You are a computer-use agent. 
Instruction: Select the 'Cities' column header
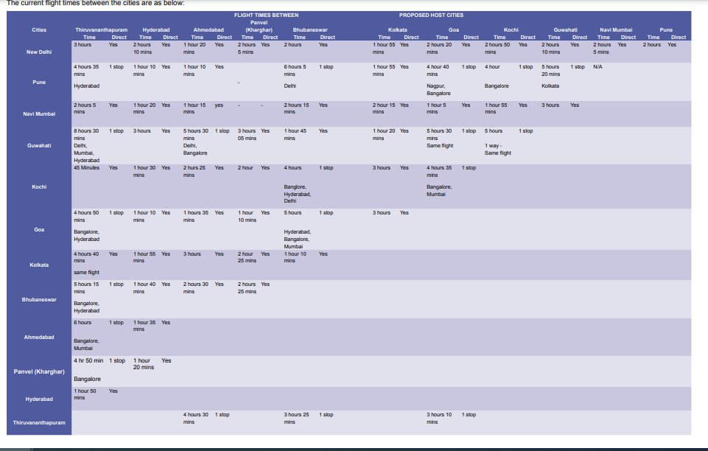[x=39, y=29]
